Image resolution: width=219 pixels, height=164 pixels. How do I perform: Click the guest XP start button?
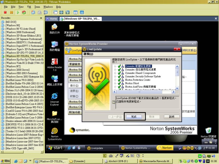(x=56, y=148)
